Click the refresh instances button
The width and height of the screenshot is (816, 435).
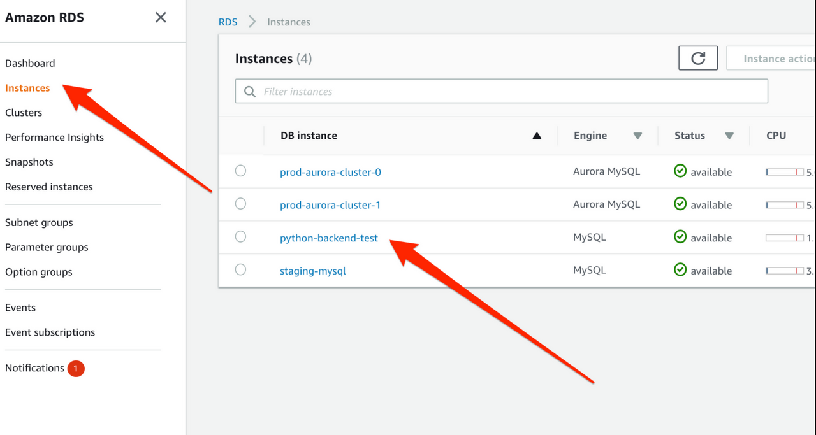coord(698,58)
